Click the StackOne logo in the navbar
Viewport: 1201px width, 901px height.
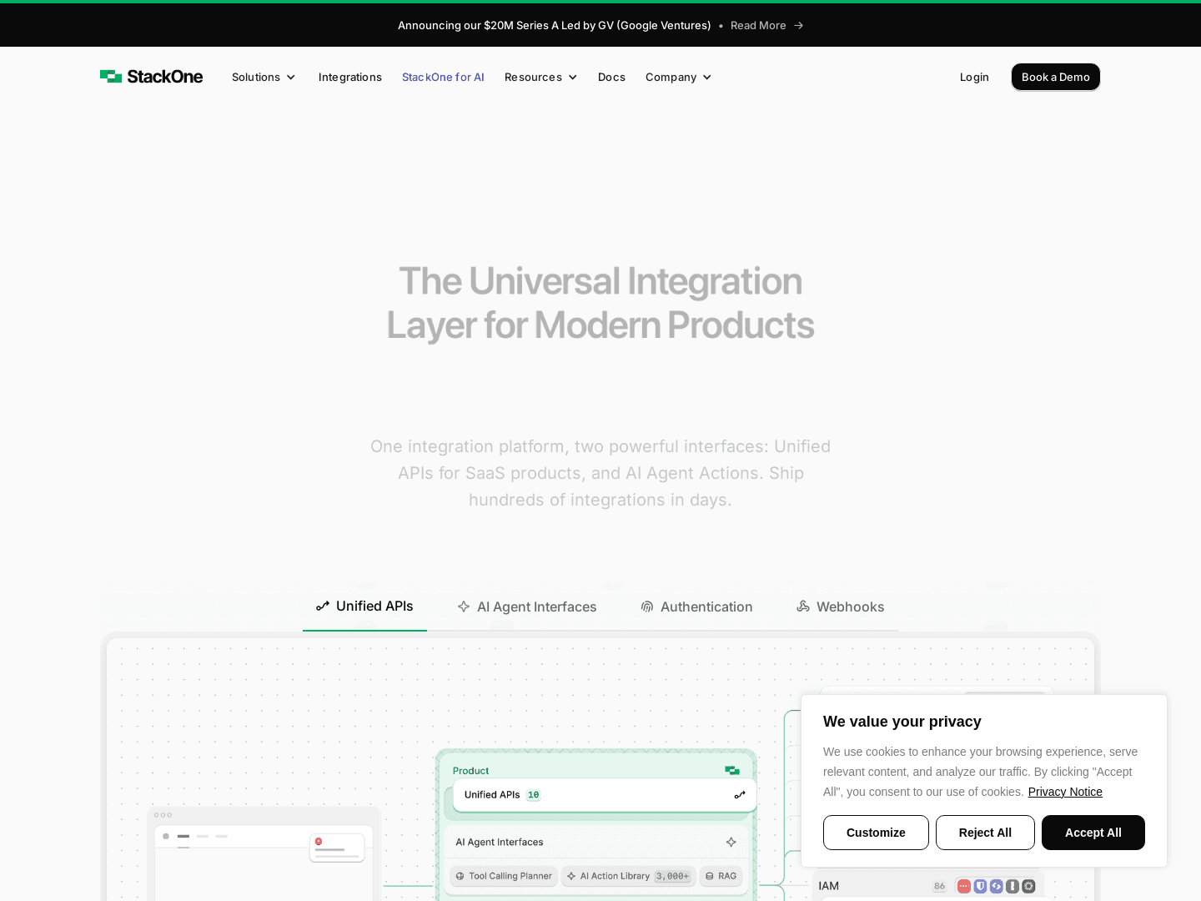tap(151, 77)
